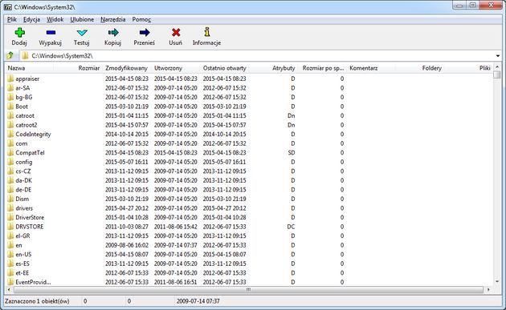
Task: Open the Pomoc menu
Action: click(141, 20)
